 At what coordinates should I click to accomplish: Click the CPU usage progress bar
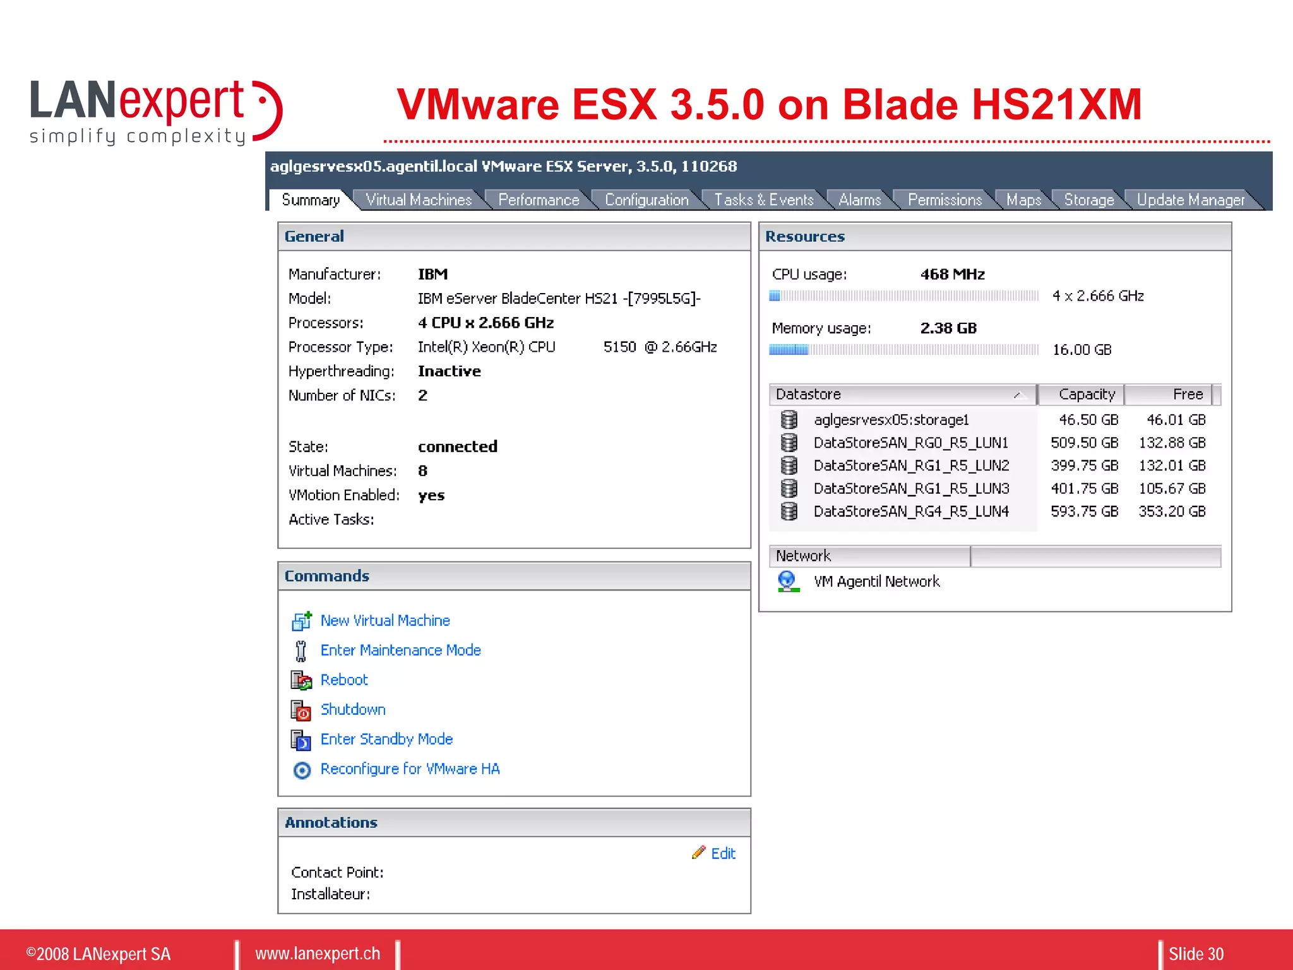click(x=904, y=296)
